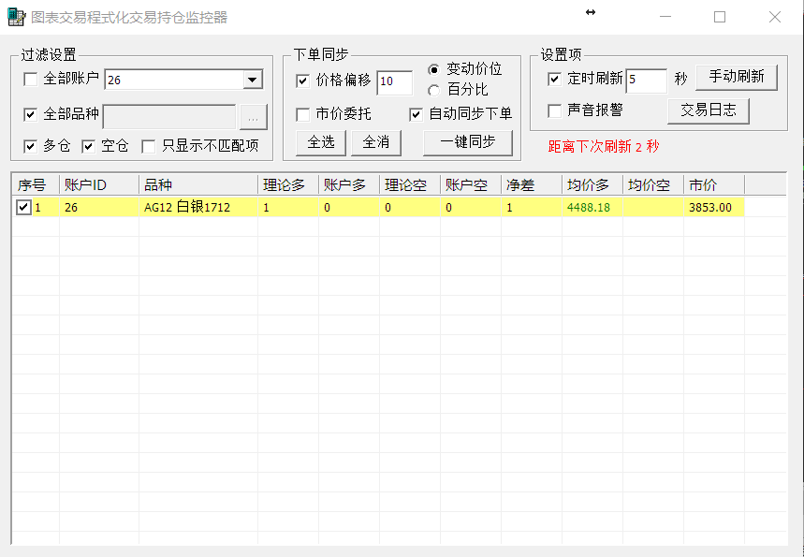This screenshot has width=804, height=557.
Task: Click the 序号 column header
Action: click(36, 184)
